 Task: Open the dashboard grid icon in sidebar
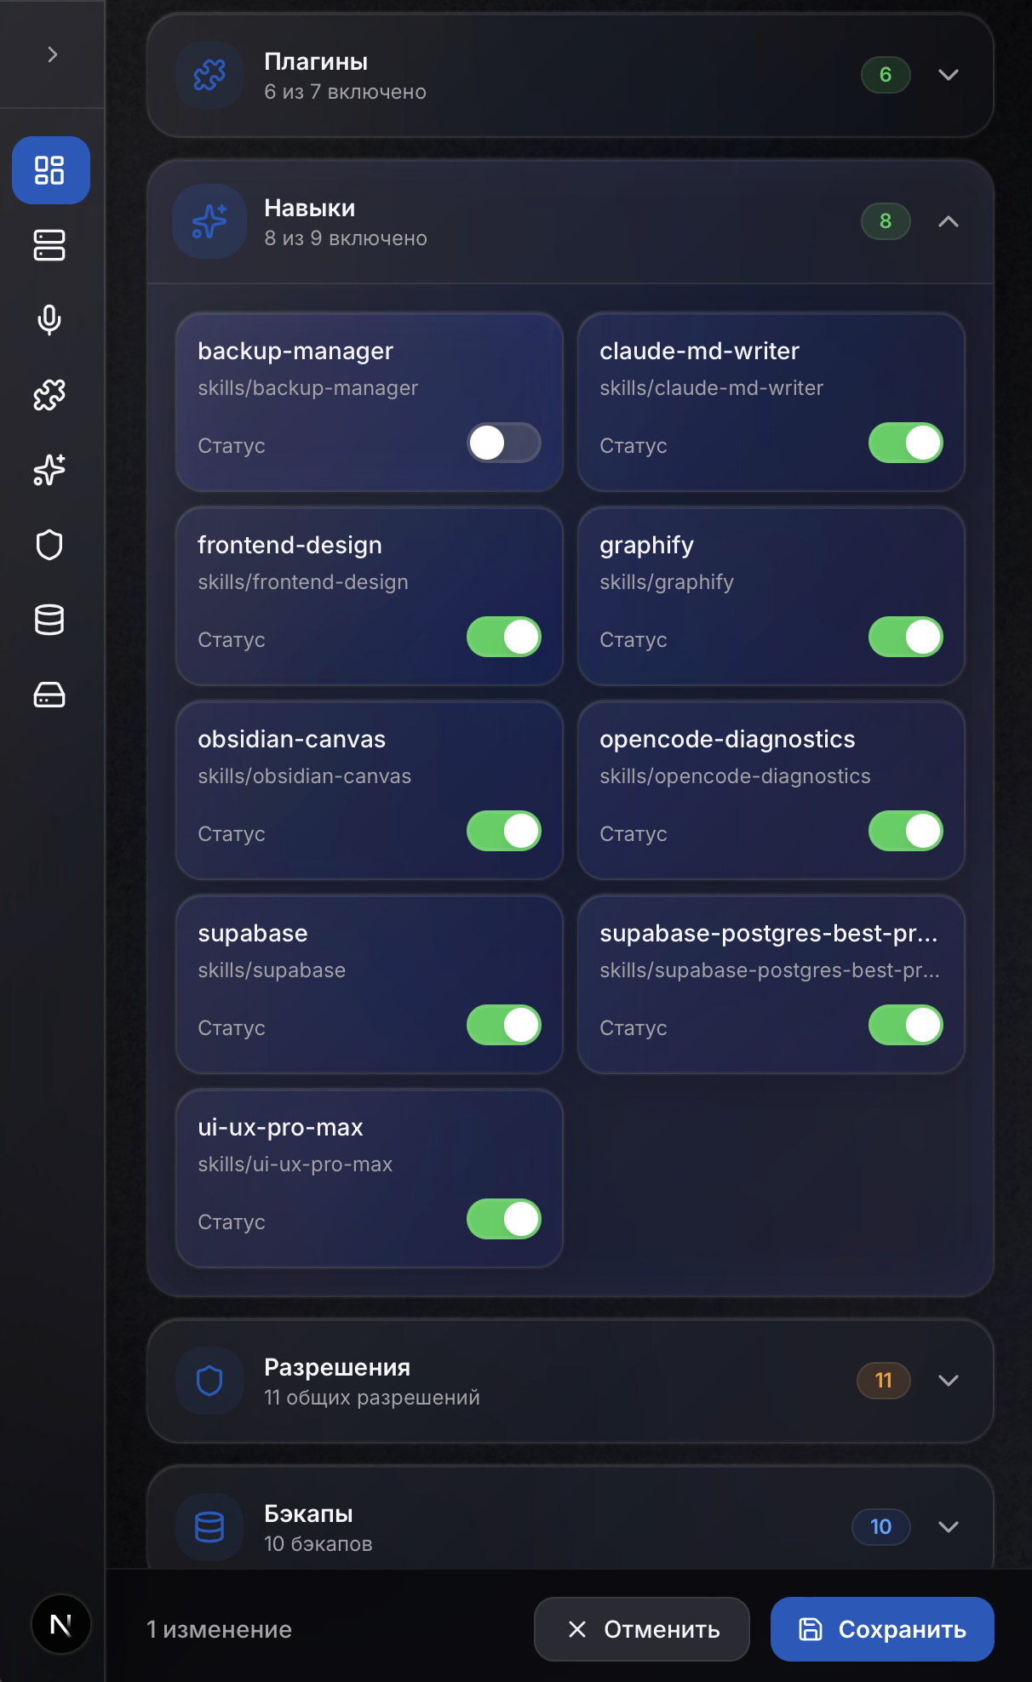pos(50,170)
